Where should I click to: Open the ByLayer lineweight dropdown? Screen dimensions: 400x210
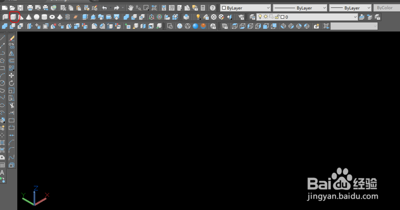coord(350,8)
